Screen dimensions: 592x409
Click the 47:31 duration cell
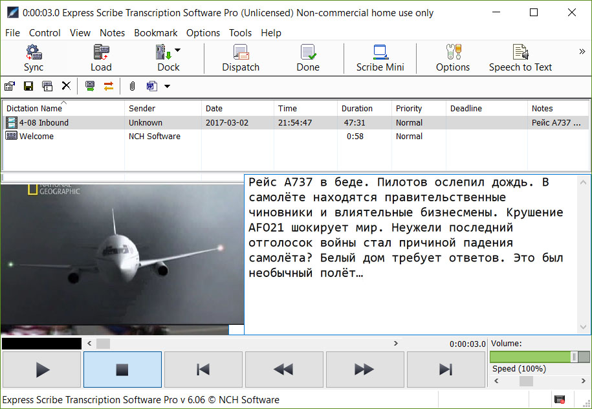pyautogui.click(x=353, y=122)
